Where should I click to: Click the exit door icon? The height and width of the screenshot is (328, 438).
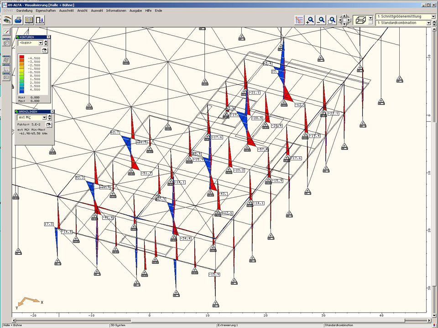click(40, 20)
